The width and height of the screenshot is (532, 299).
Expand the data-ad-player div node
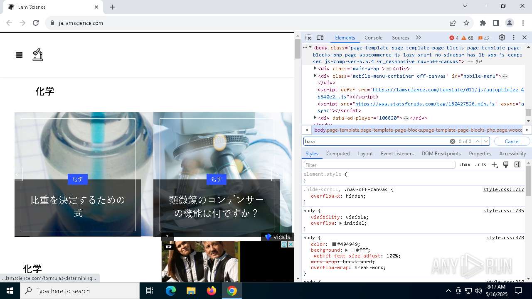click(x=315, y=118)
